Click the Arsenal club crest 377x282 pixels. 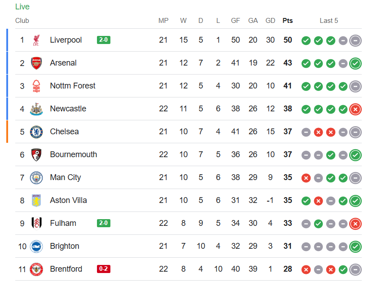click(x=36, y=63)
